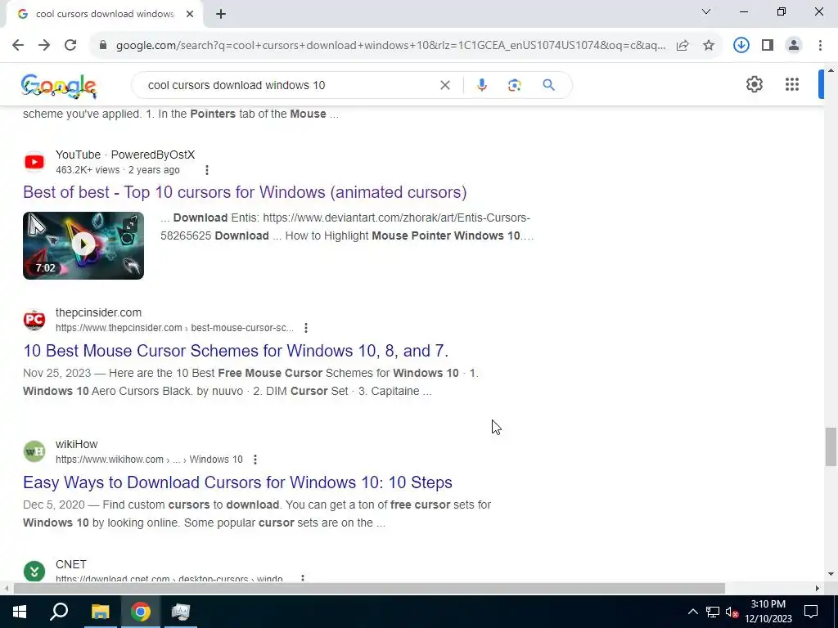Open Windows taskbar search
The image size is (838, 628).
(59, 612)
